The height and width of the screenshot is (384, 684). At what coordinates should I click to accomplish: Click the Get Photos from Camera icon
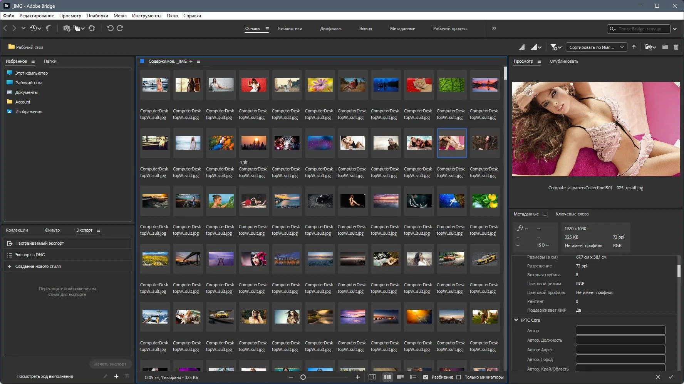coord(67,28)
